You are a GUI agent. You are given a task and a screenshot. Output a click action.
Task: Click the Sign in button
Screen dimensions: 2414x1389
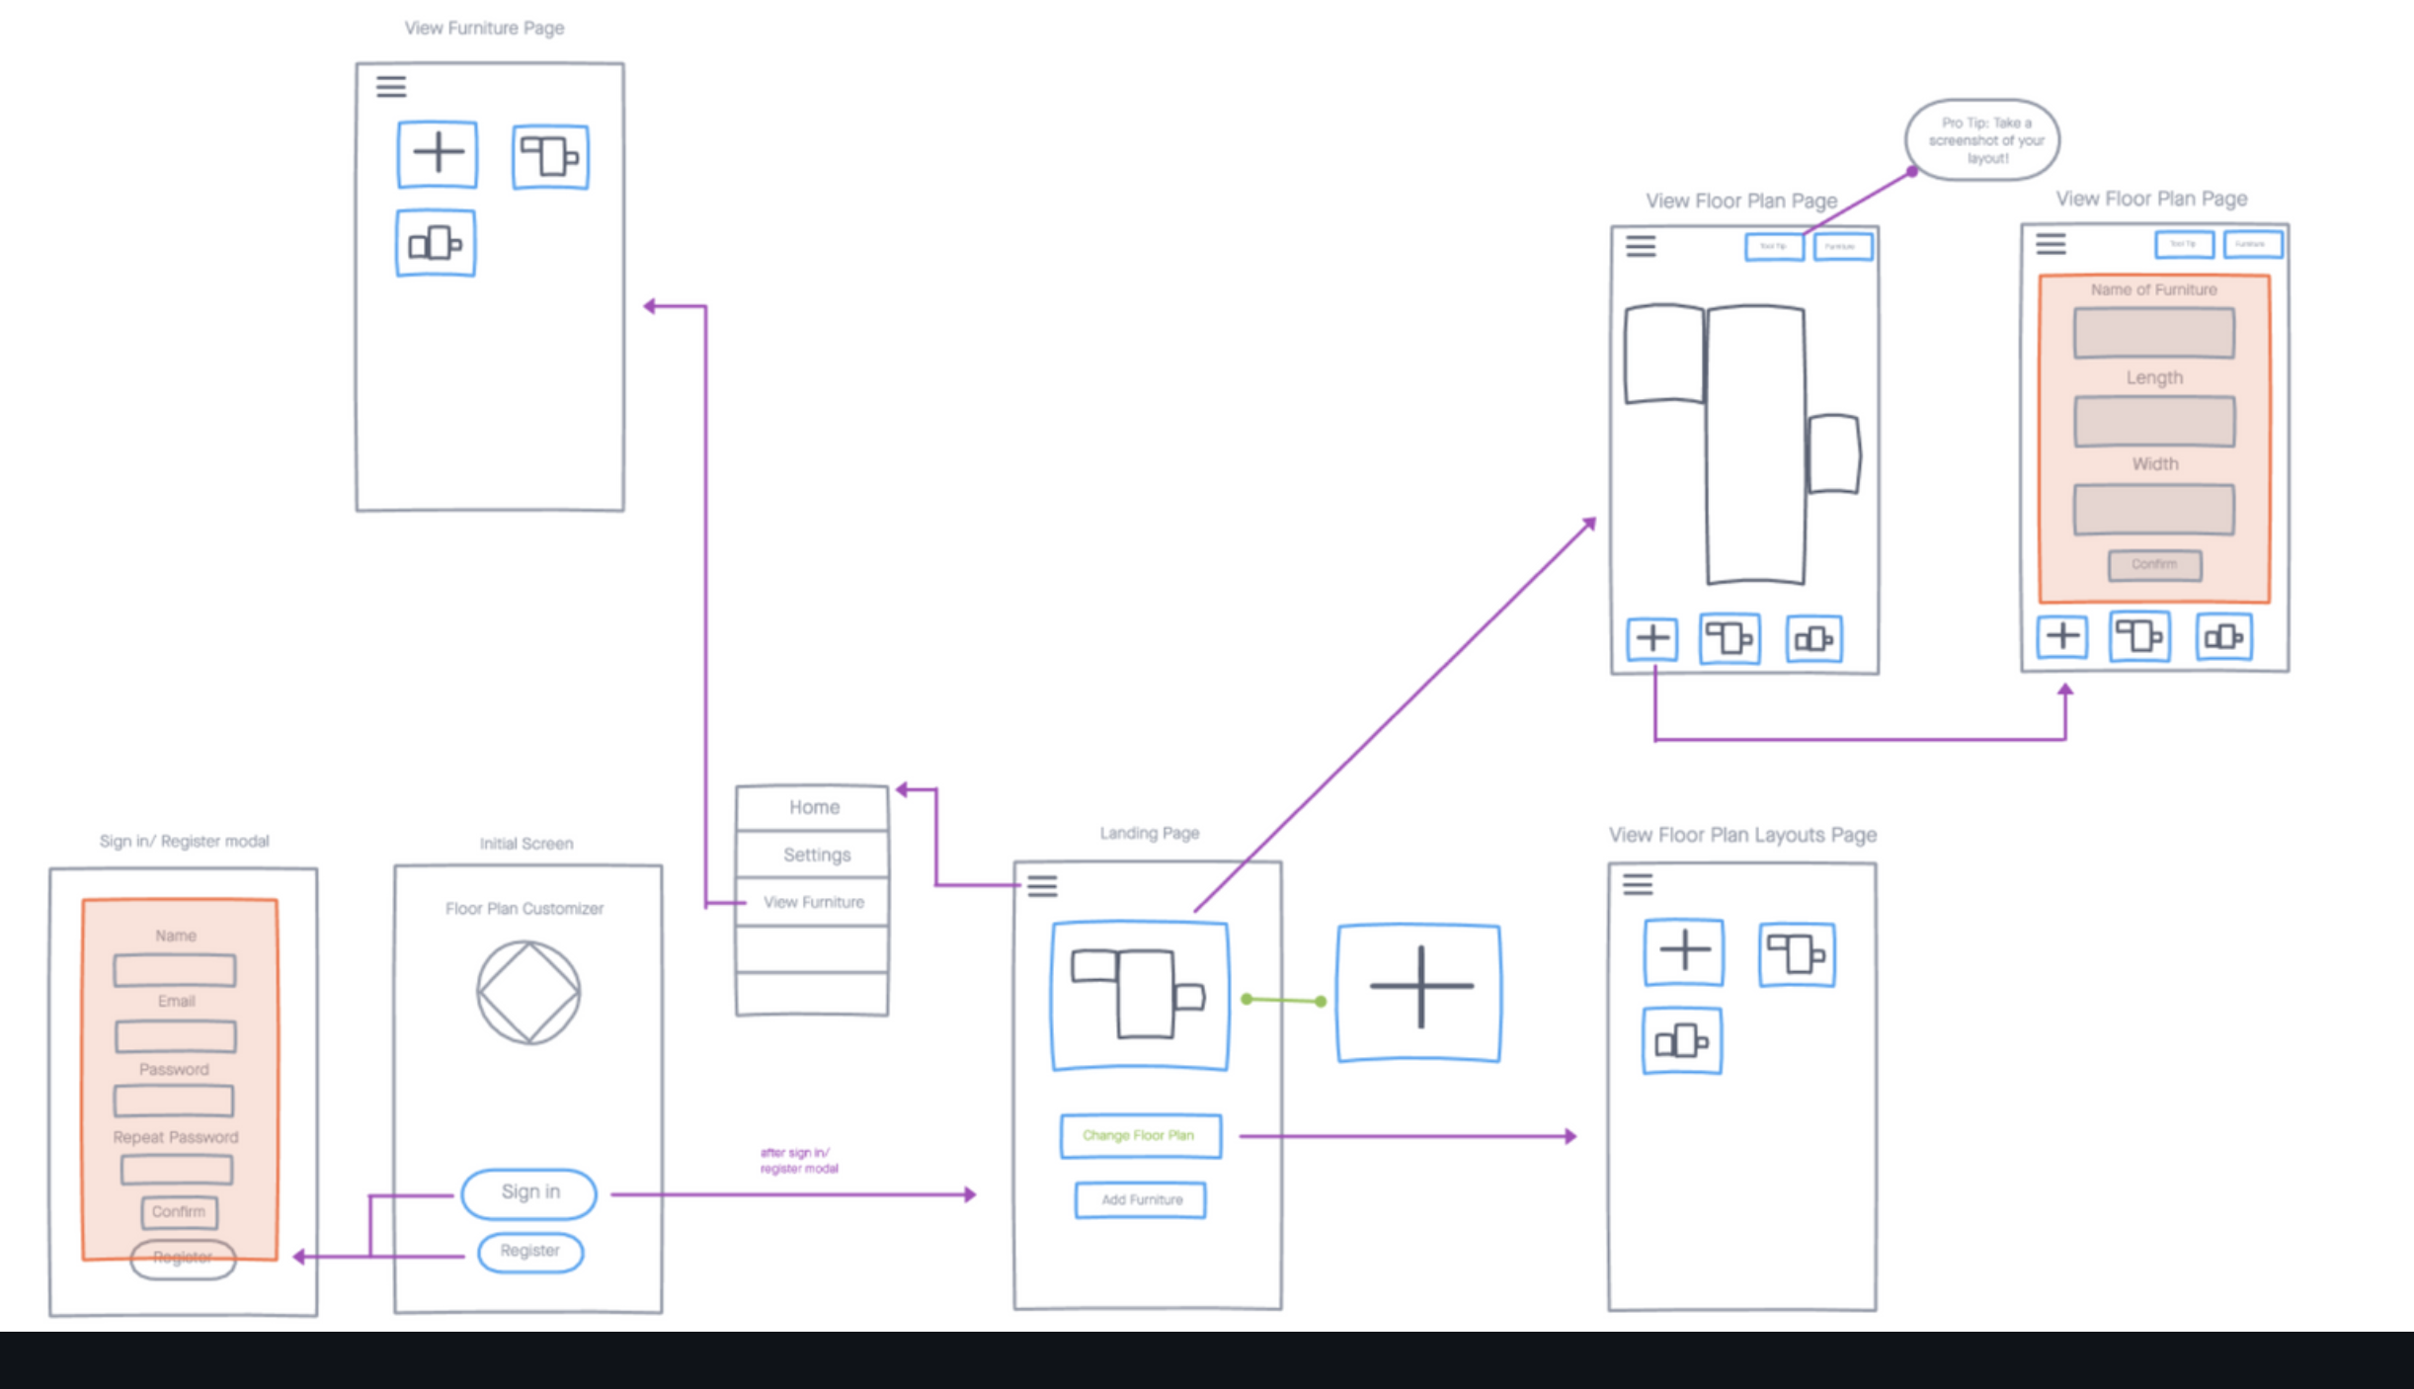pos(528,1192)
